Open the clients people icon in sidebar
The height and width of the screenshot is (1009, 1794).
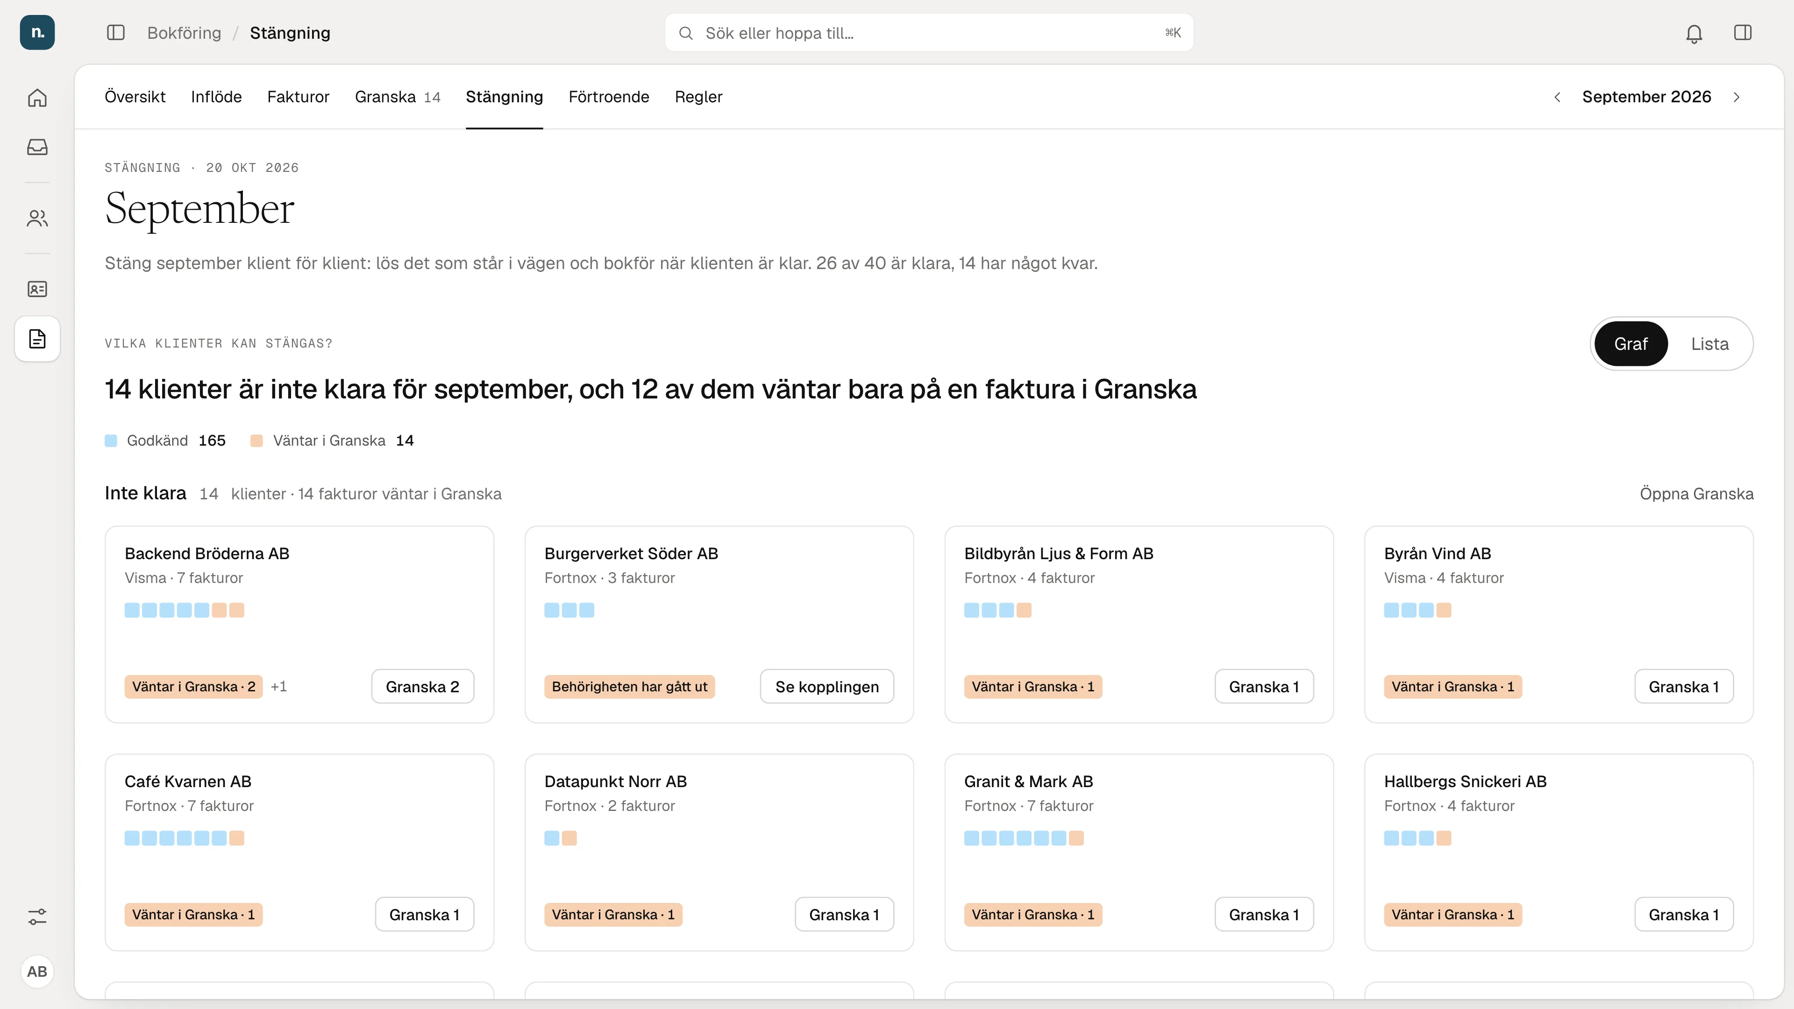(x=37, y=219)
